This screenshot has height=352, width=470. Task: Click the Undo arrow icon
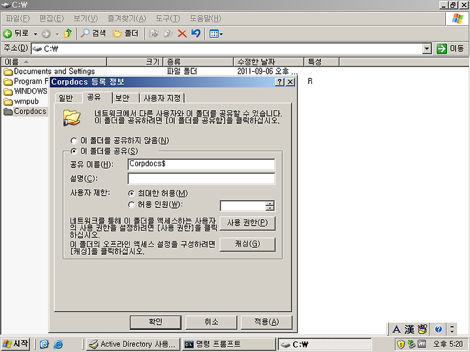(x=195, y=33)
